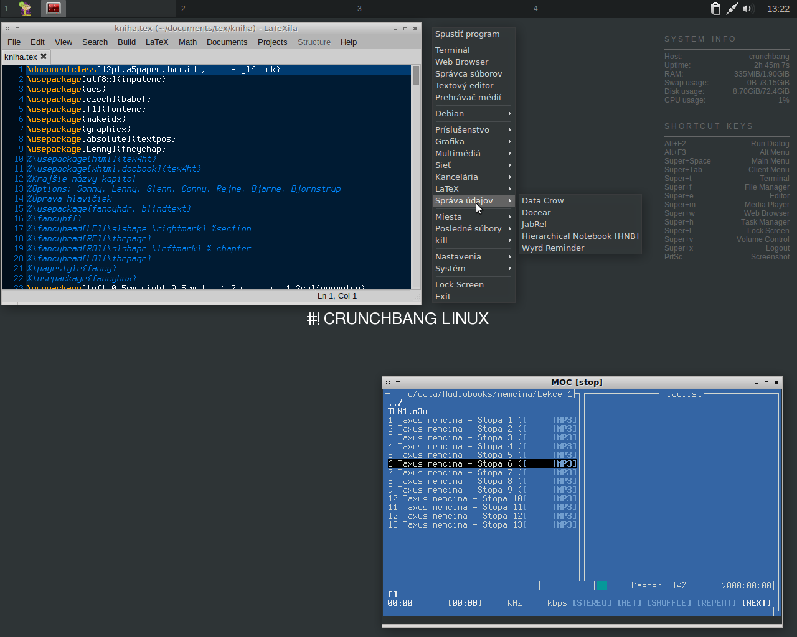This screenshot has width=797, height=637.
Task: Expand the Sieť submenu
Action: 473,165
